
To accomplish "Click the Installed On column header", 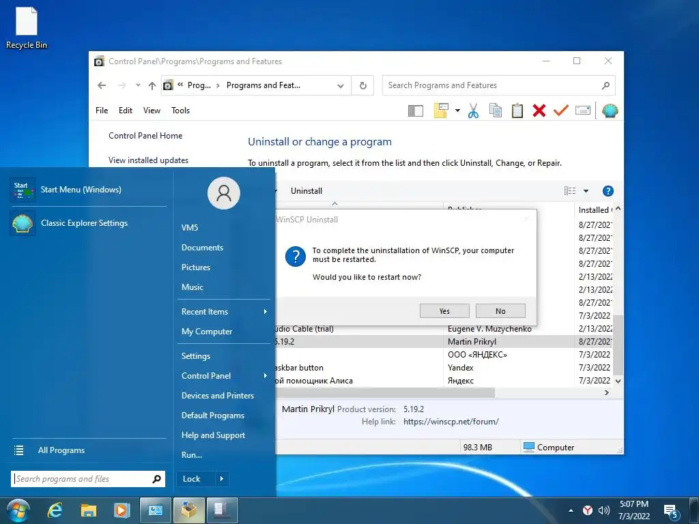I will (x=595, y=209).
